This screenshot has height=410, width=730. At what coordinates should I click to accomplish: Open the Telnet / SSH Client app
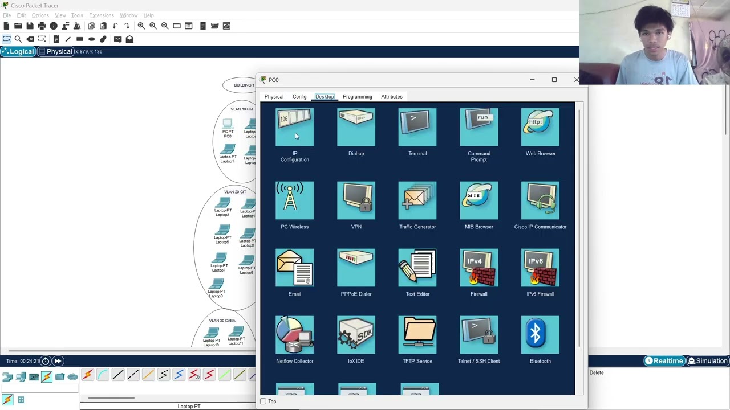479,335
